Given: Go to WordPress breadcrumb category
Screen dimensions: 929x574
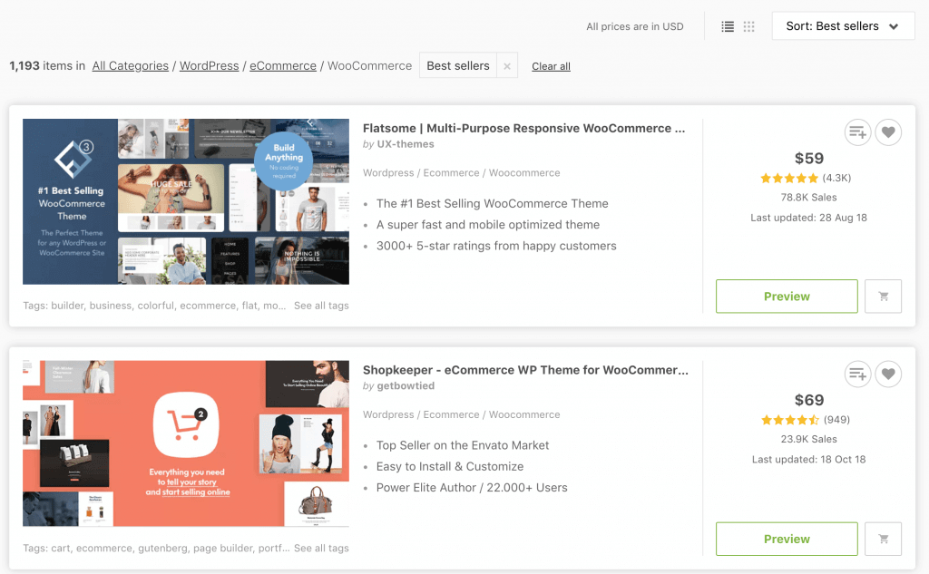Looking at the screenshot, I should 210,66.
